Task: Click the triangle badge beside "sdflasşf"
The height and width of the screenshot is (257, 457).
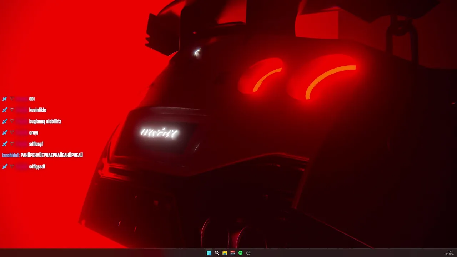Action: [x=12, y=144]
